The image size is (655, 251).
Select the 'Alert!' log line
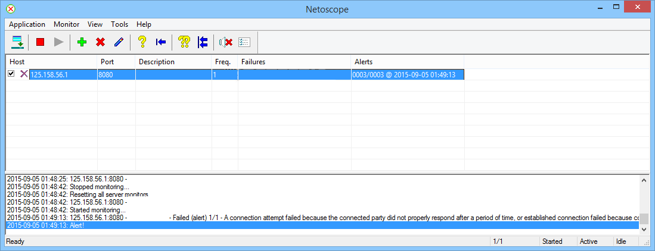tap(322, 225)
